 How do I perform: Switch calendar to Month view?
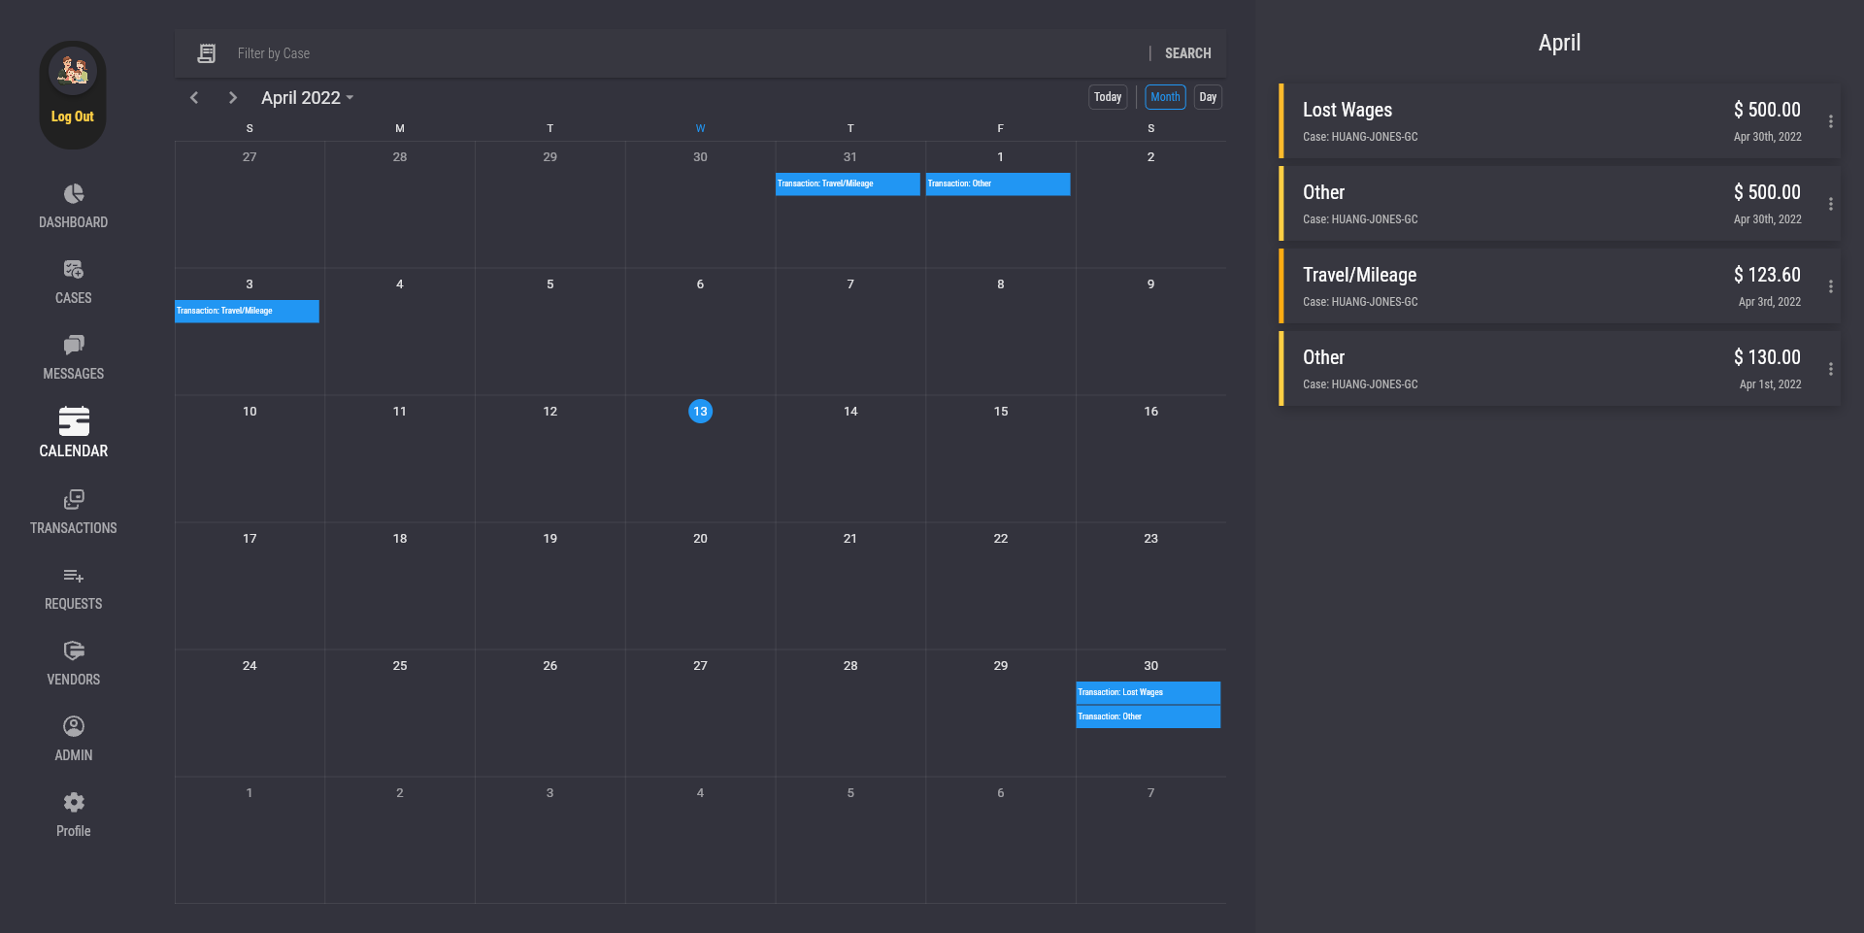click(x=1165, y=97)
